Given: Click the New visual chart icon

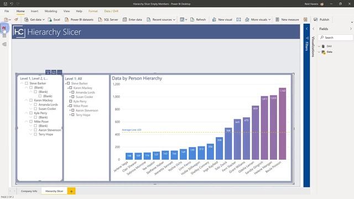Looking at the screenshot, I should coord(214,20).
